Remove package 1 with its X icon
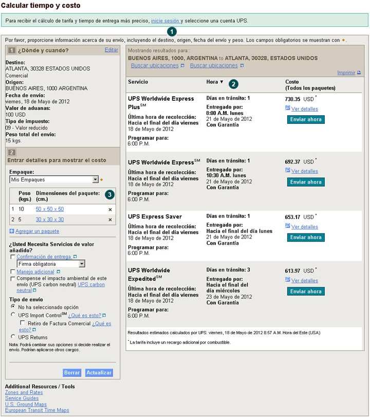The image size is (370, 417). (x=110, y=210)
